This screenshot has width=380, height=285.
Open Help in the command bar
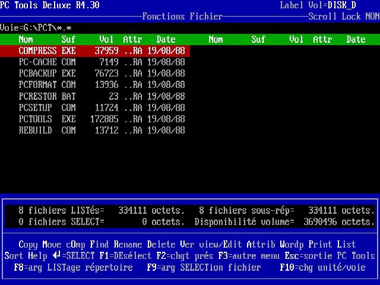(37, 256)
